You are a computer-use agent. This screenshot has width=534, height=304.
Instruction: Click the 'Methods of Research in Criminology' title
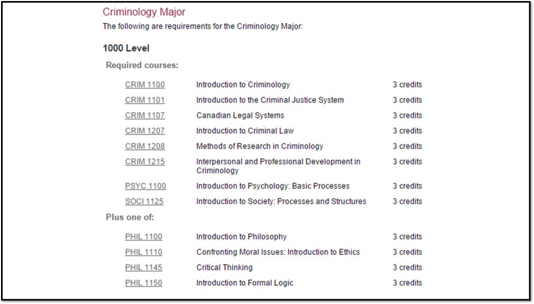(260, 147)
